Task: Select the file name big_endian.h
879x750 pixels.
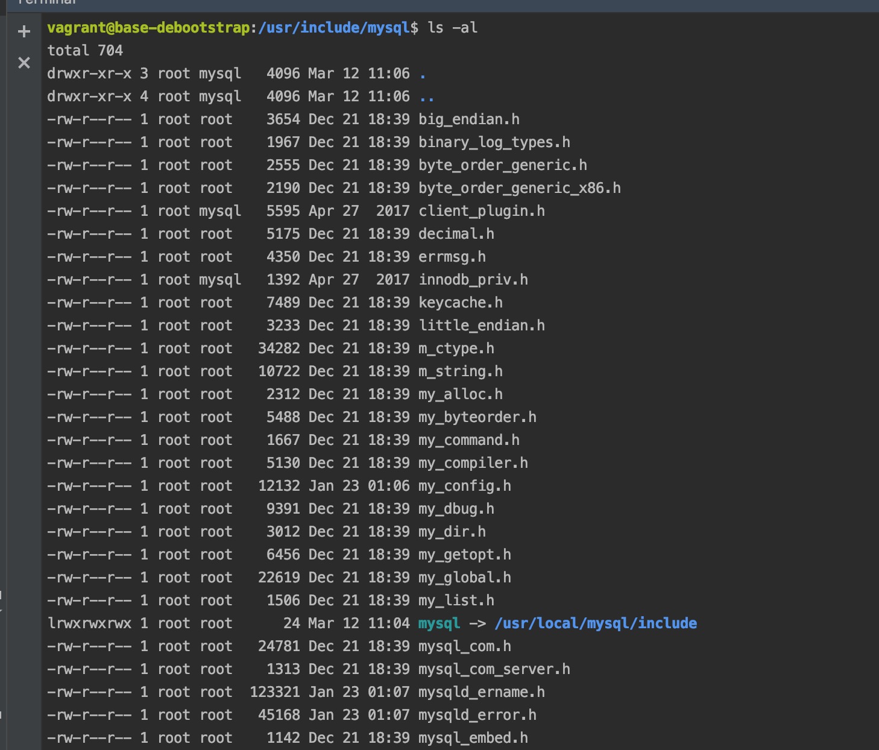Action: [469, 119]
